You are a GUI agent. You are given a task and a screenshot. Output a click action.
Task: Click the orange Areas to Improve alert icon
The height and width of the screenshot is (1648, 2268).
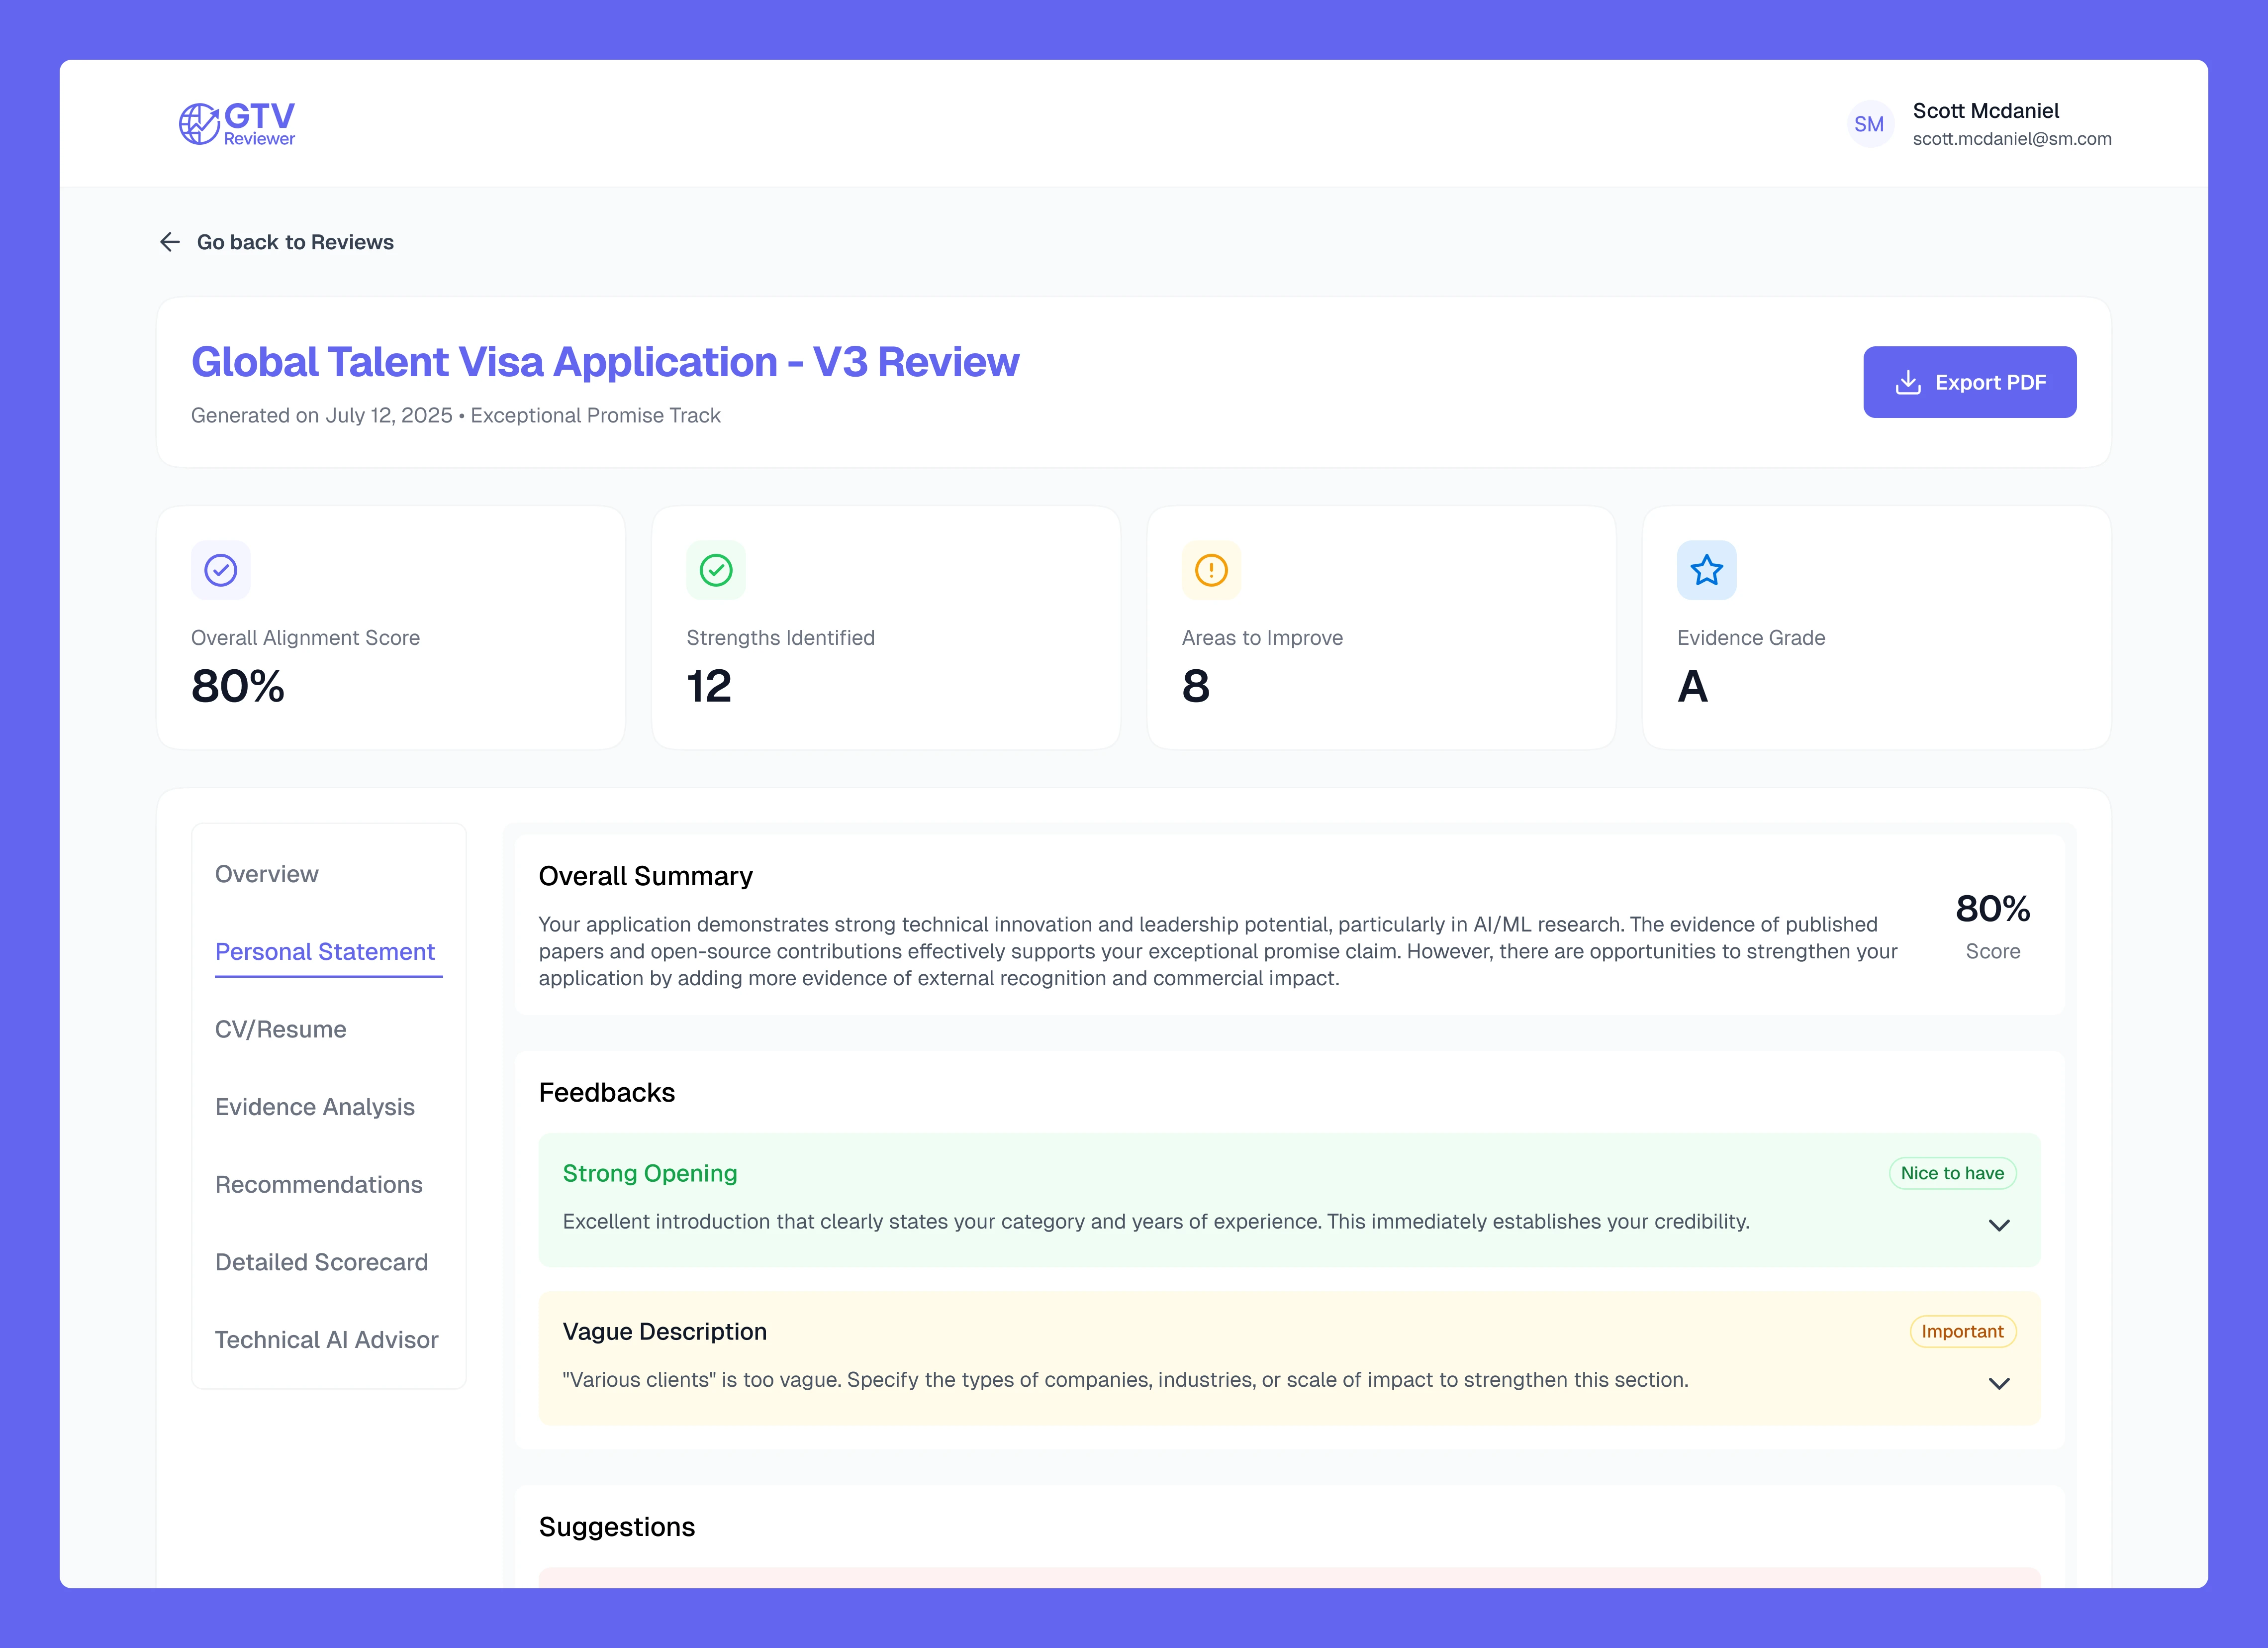point(1211,570)
